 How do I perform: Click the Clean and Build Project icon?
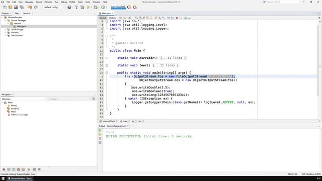(83, 7)
